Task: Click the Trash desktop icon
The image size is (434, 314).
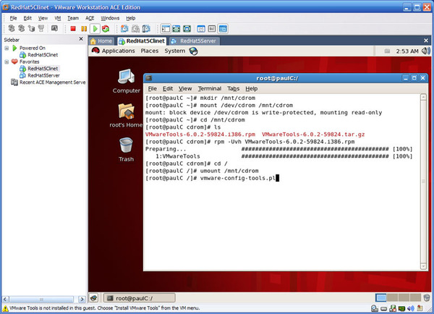Action: [126, 150]
